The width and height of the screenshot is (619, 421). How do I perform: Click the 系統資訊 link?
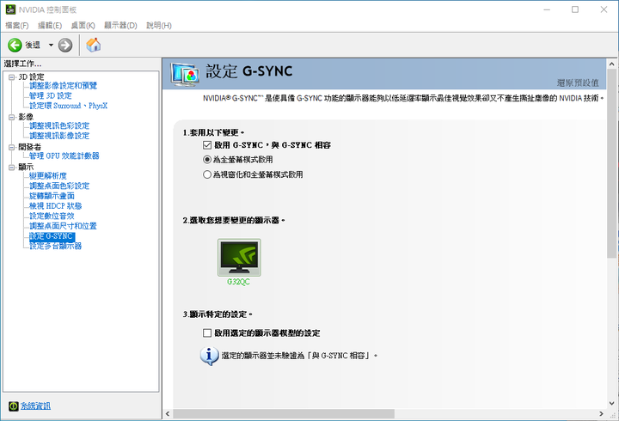tap(35, 406)
